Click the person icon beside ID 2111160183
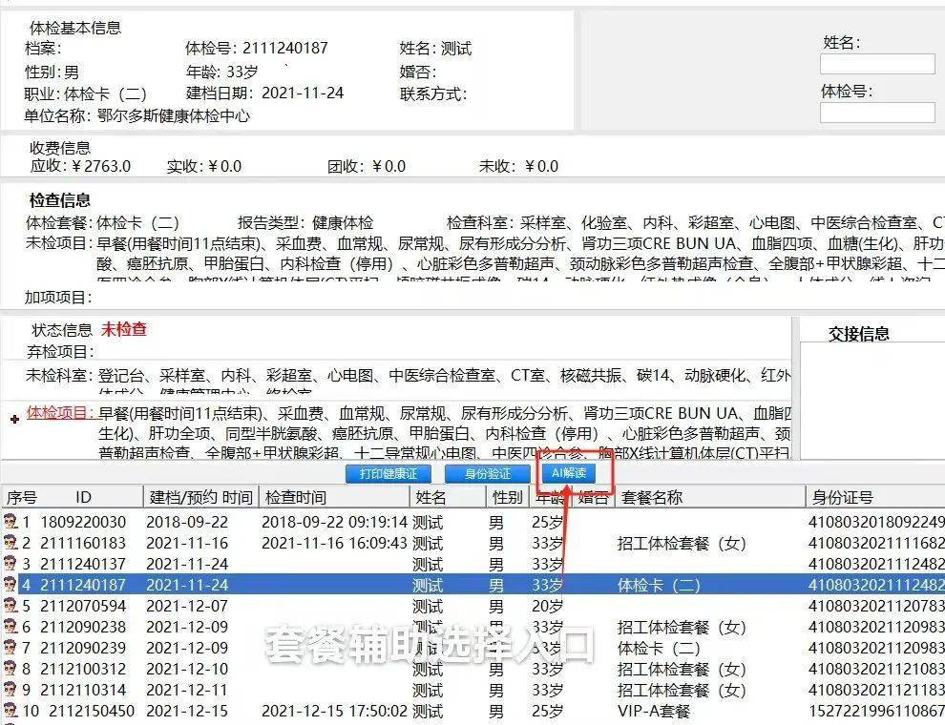 [10, 541]
